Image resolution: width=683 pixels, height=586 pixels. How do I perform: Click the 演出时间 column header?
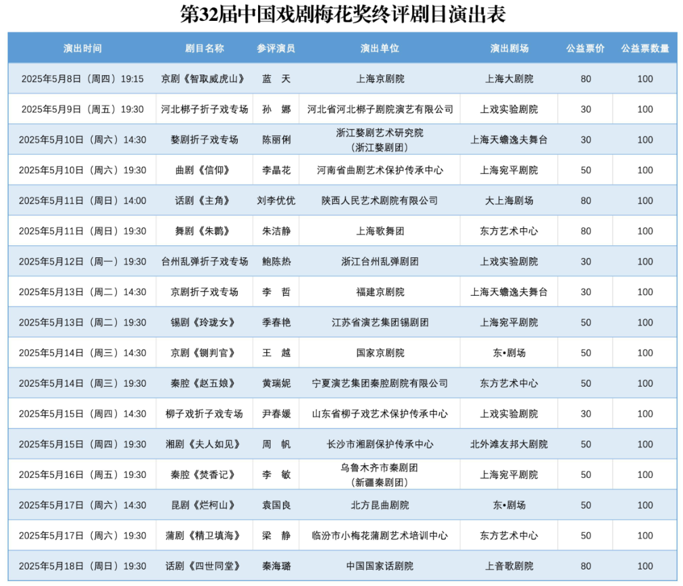pos(82,48)
